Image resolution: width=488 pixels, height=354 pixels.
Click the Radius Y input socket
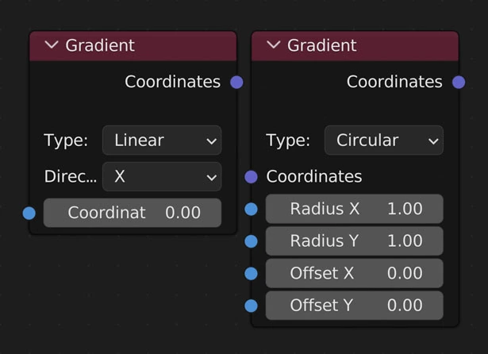point(252,241)
